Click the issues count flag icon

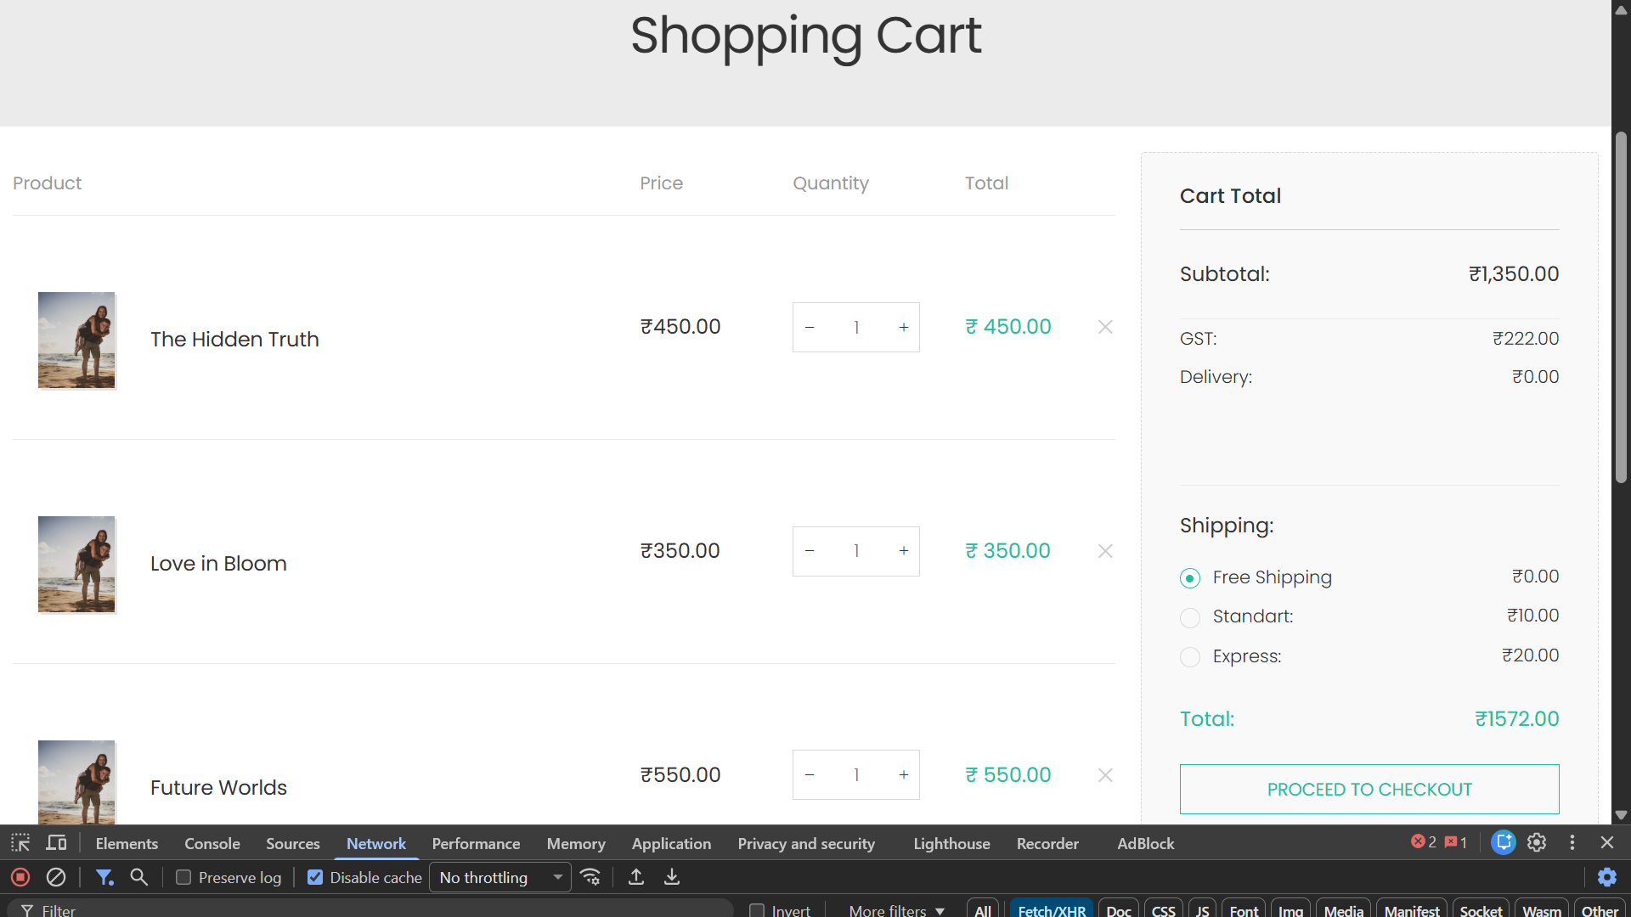click(1456, 842)
